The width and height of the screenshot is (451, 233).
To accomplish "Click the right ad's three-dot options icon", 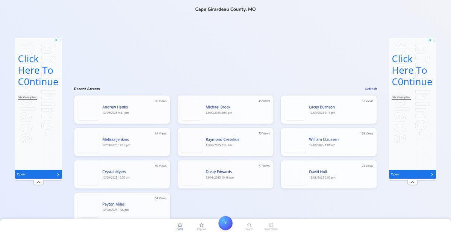I will pyautogui.click(x=434, y=40).
